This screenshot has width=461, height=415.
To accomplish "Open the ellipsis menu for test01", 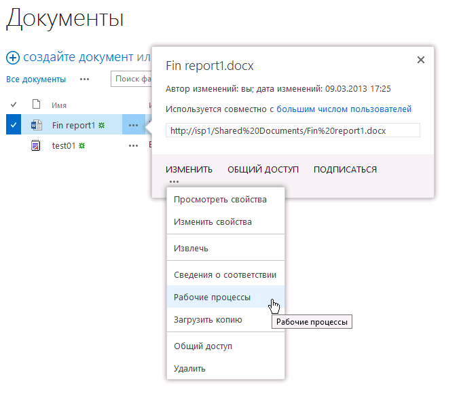I will [133, 145].
